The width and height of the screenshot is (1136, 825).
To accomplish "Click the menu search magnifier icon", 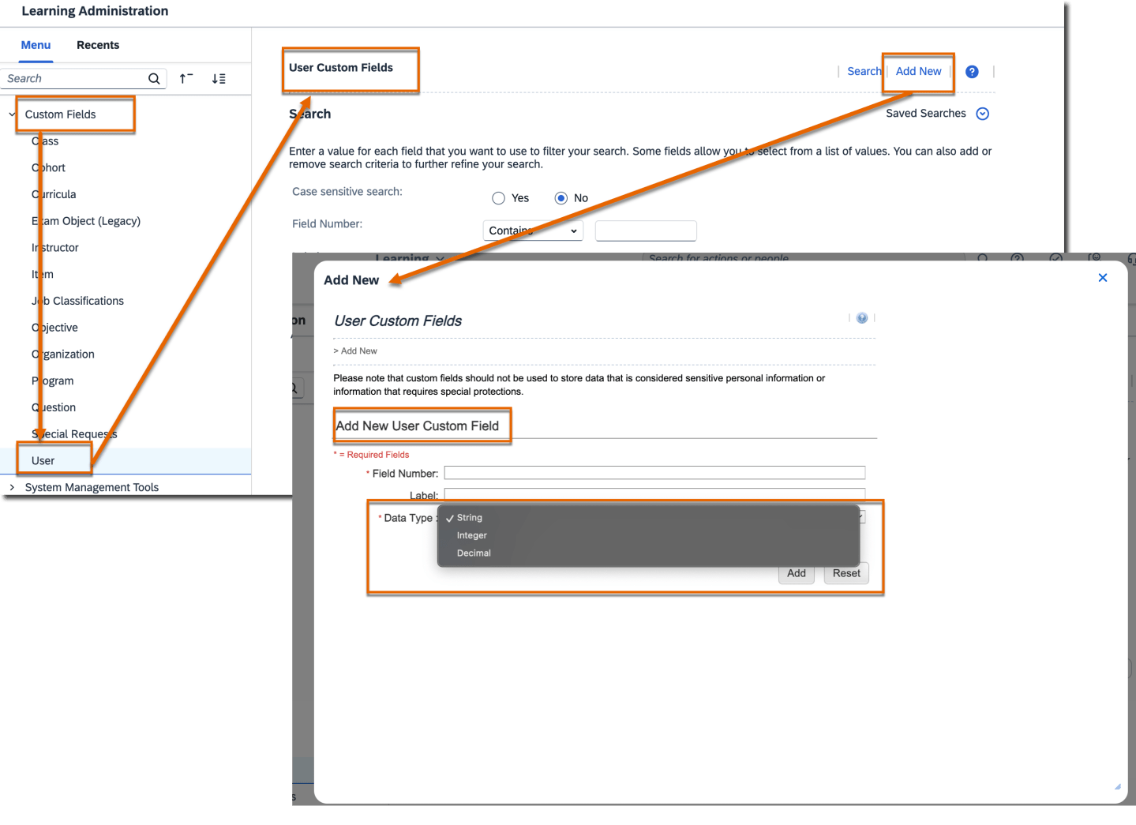I will point(153,78).
